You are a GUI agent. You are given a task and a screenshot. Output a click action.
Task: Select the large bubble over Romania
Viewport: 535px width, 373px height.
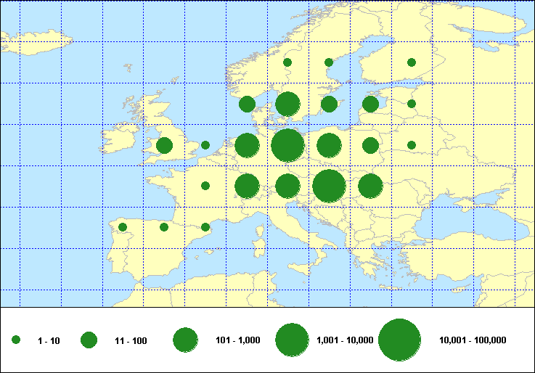pyautogui.click(x=370, y=186)
